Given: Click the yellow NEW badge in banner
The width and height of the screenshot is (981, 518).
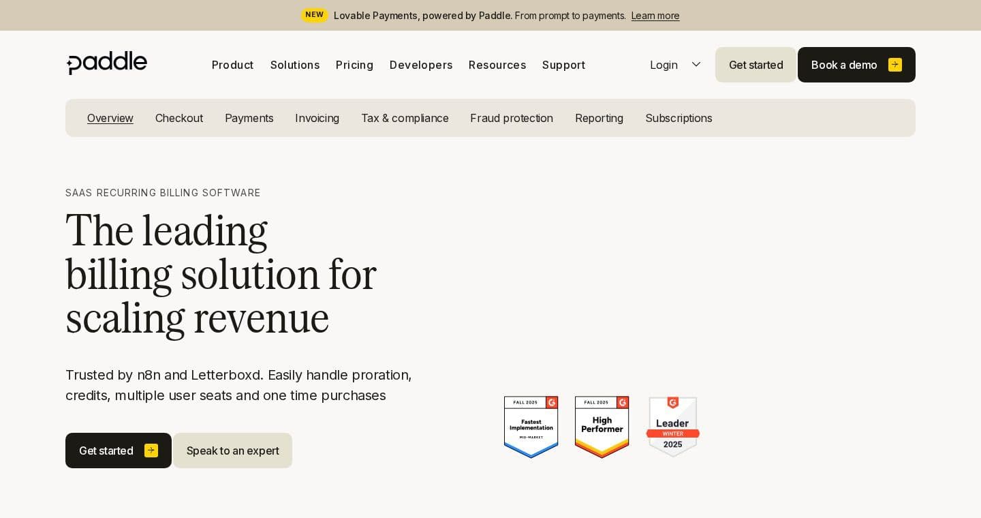Looking at the screenshot, I should click(314, 15).
